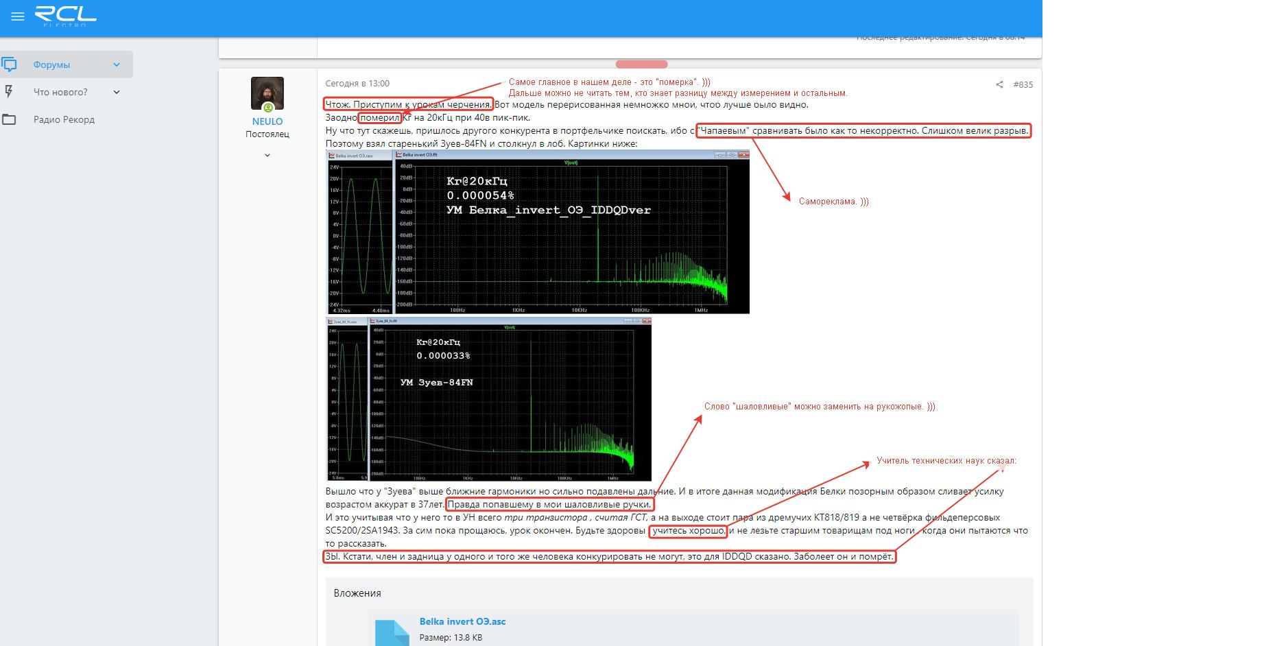Download the Belka invert ОЭ.asc attachment
Image resolution: width=1264 pixels, height=646 pixels.
pyautogui.click(x=462, y=621)
